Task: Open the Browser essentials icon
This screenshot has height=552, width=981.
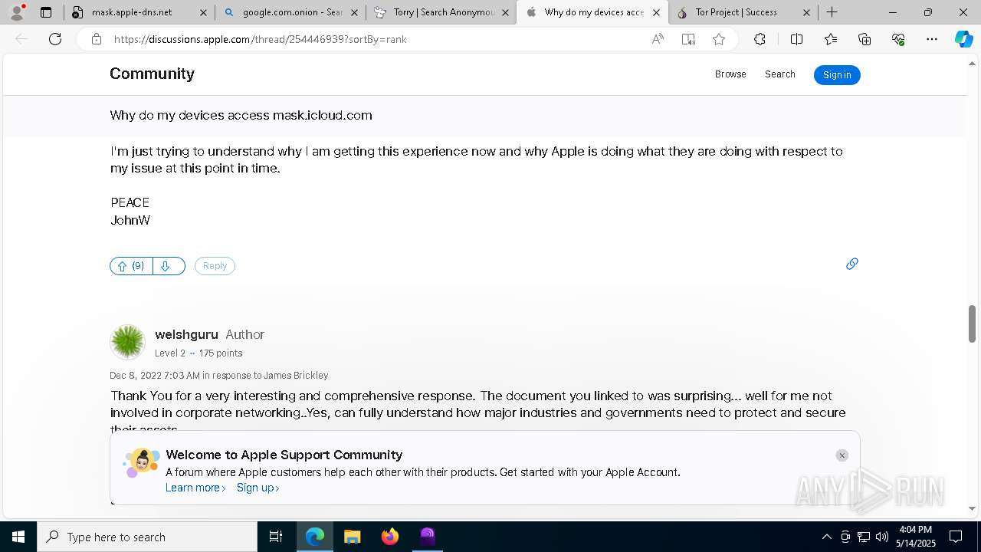Action: pos(898,39)
